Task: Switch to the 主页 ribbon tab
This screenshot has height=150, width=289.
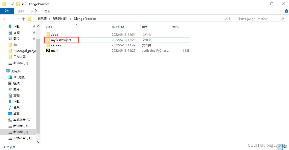Action: [x=21, y=11]
